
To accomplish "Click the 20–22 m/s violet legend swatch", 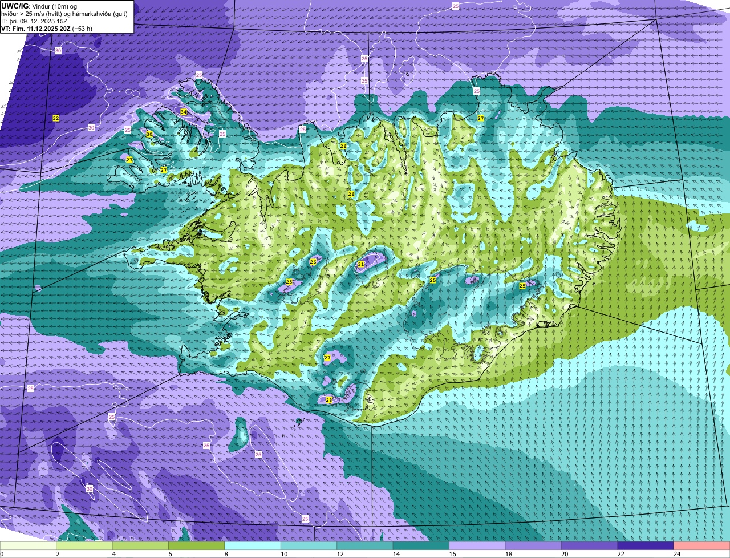I will [590, 545].
